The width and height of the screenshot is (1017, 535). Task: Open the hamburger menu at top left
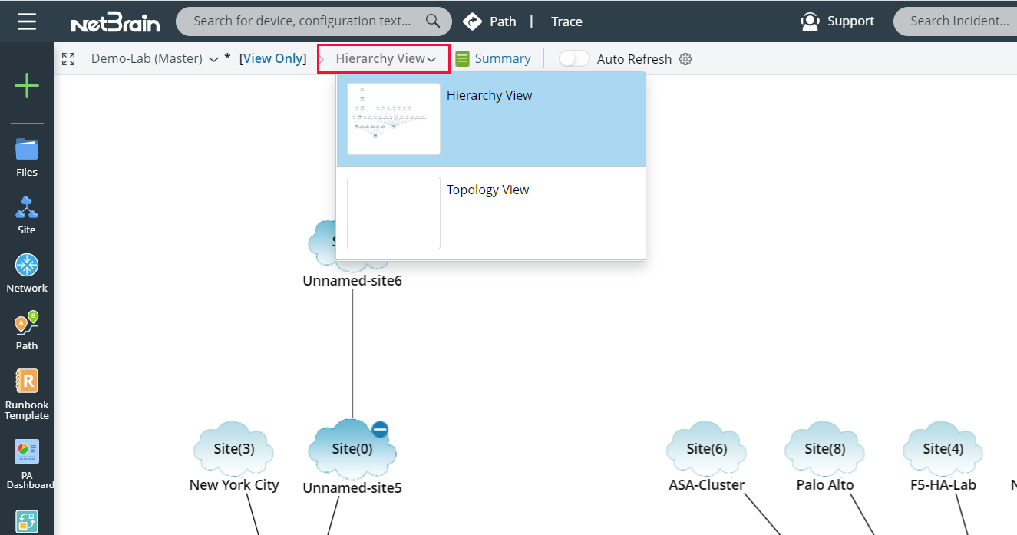coord(28,21)
